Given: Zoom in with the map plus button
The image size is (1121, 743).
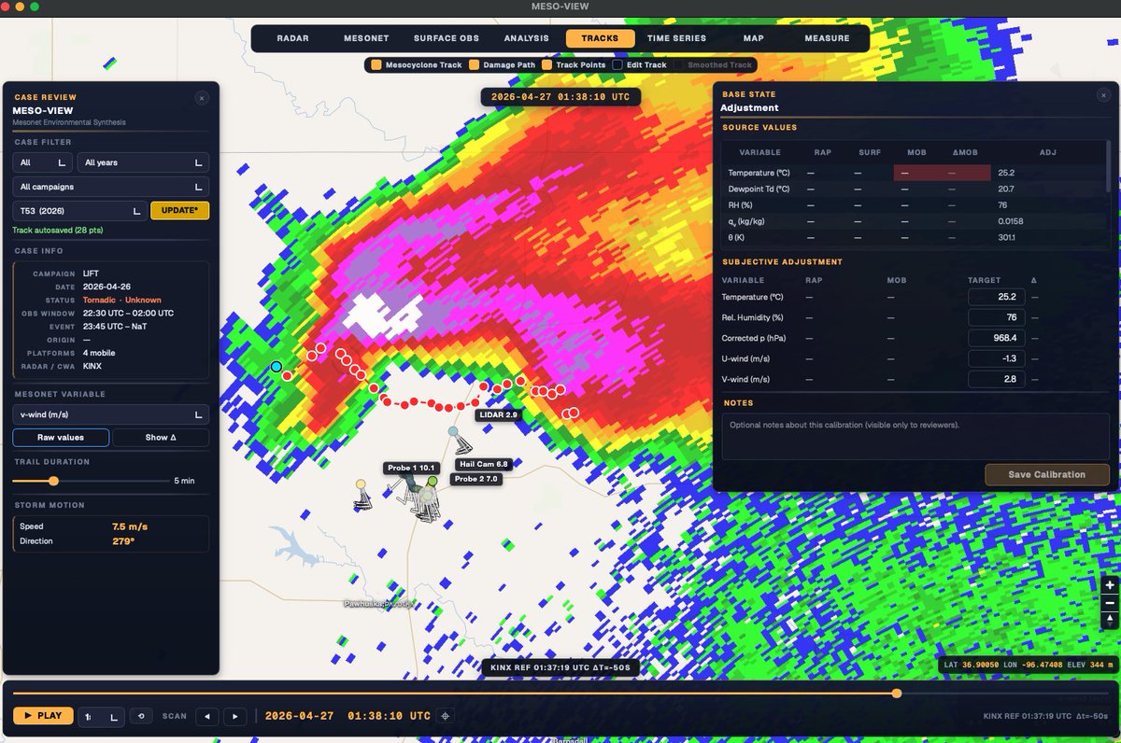Looking at the screenshot, I should [x=1109, y=585].
